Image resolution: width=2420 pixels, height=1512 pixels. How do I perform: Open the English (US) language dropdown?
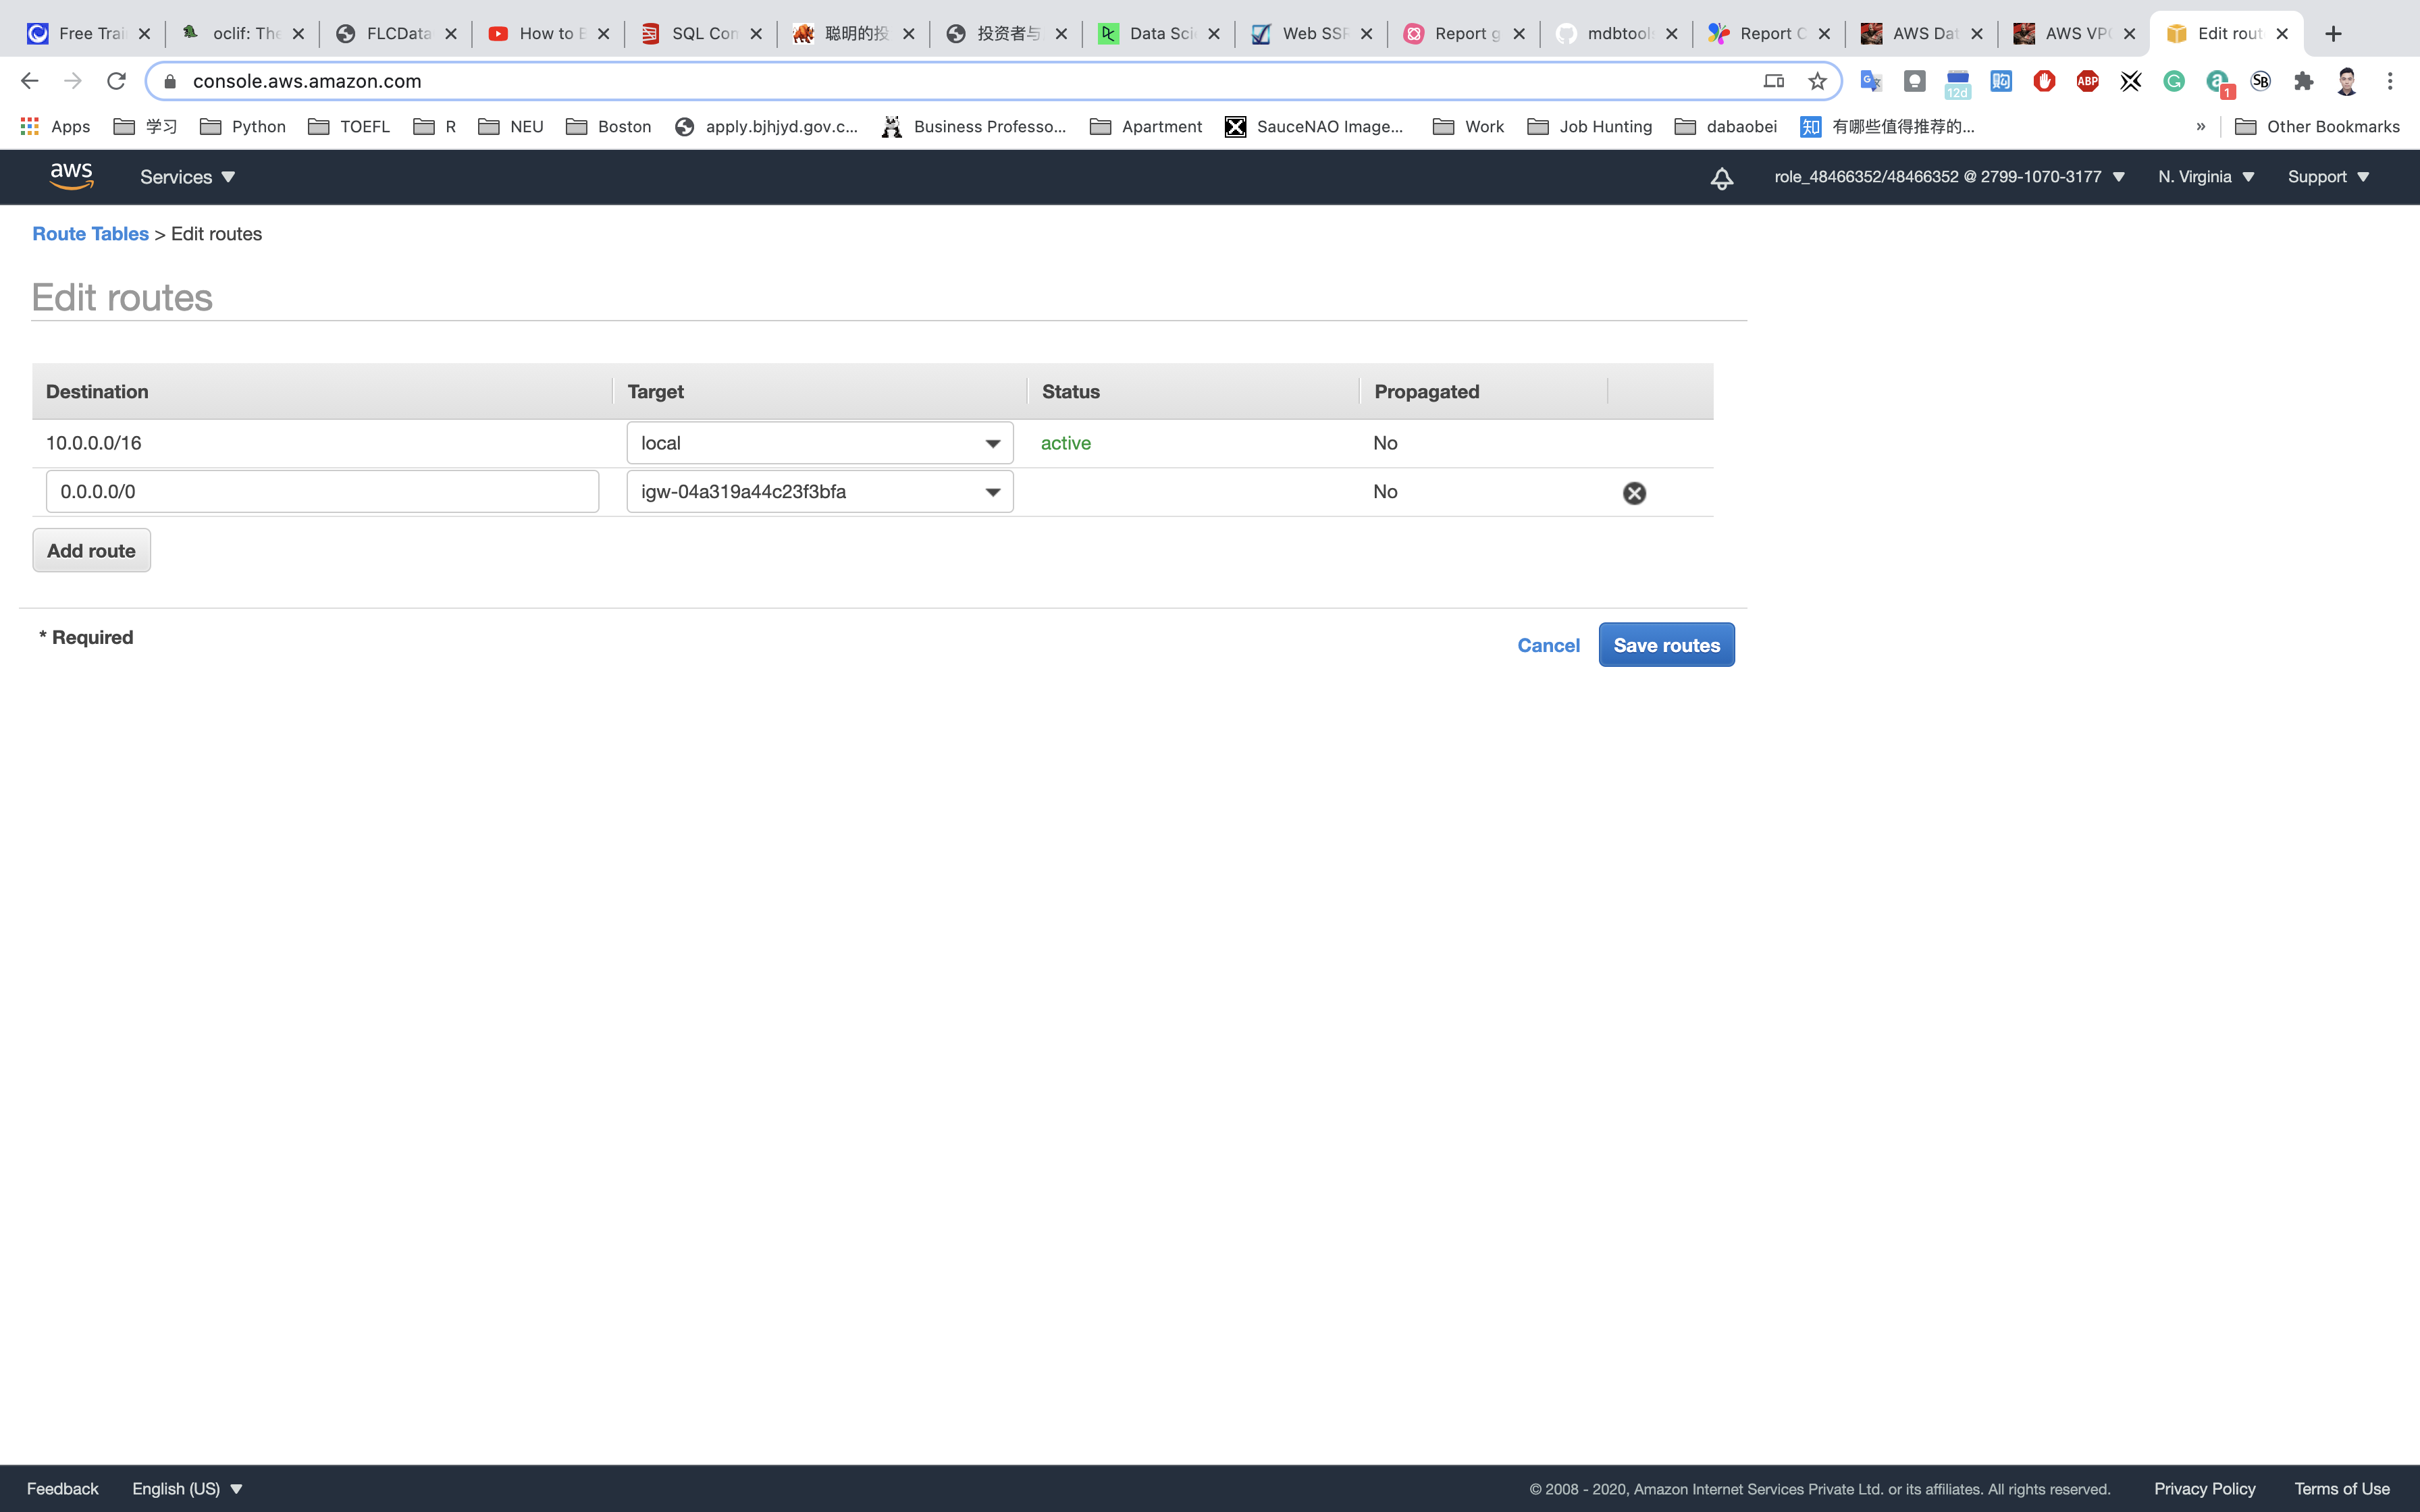(187, 1488)
